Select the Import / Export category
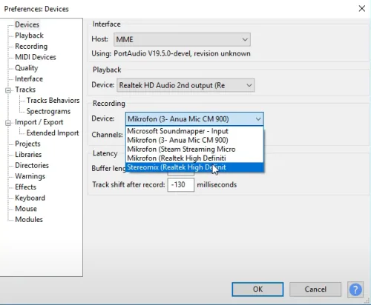The width and height of the screenshot is (371, 305). pos(39,122)
